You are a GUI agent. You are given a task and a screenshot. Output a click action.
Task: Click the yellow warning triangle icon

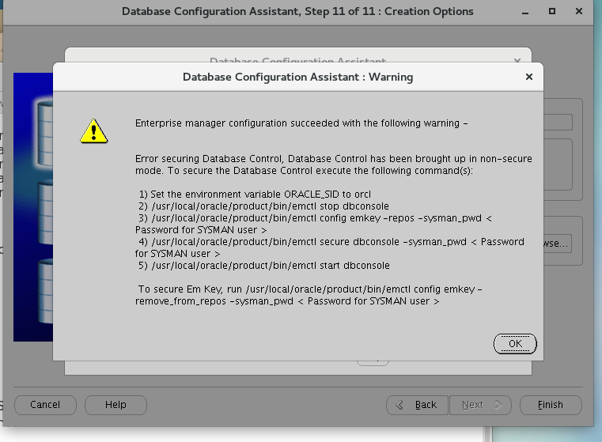click(93, 131)
